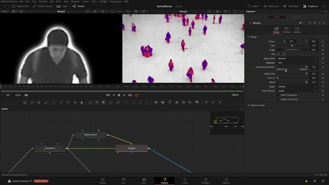The height and width of the screenshot is (185, 329).
Task: Open the Edges dropdown
Action: [x=298, y=87]
